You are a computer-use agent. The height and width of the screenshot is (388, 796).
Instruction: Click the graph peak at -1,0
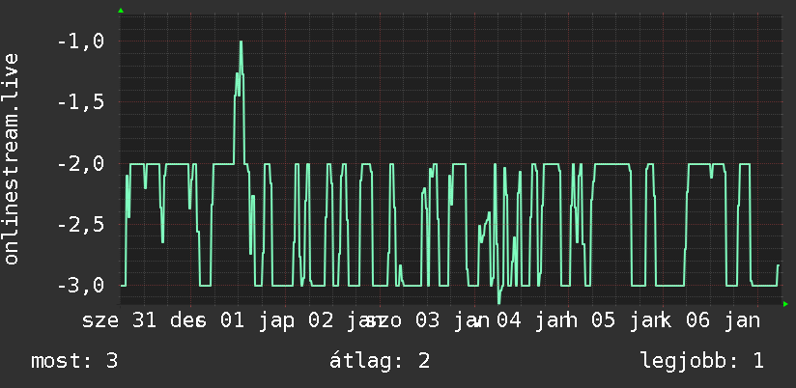point(242,42)
